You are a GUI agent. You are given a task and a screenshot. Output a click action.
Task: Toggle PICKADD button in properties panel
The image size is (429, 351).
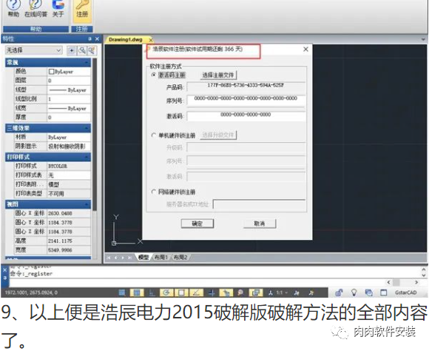pyautogui.click(x=72, y=50)
